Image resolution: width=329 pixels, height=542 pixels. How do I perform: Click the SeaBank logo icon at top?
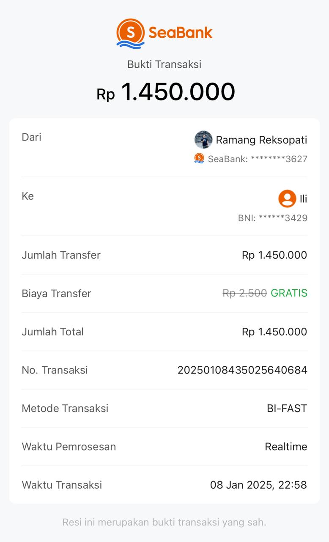pyautogui.click(x=131, y=33)
